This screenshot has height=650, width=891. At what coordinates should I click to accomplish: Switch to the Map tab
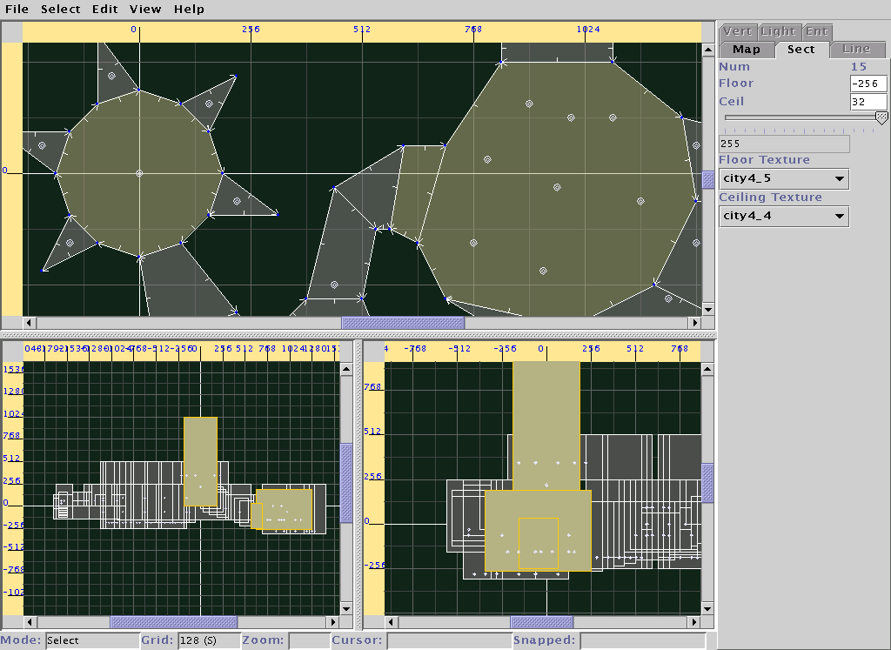(x=746, y=50)
